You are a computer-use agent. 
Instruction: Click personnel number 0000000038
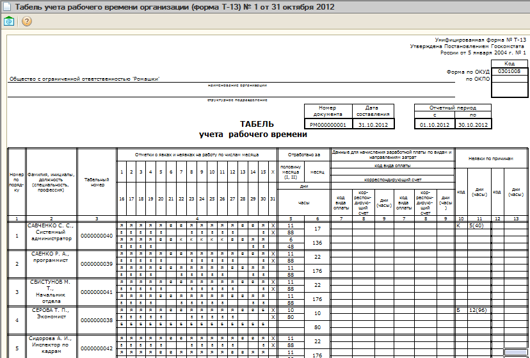coord(97,320)
